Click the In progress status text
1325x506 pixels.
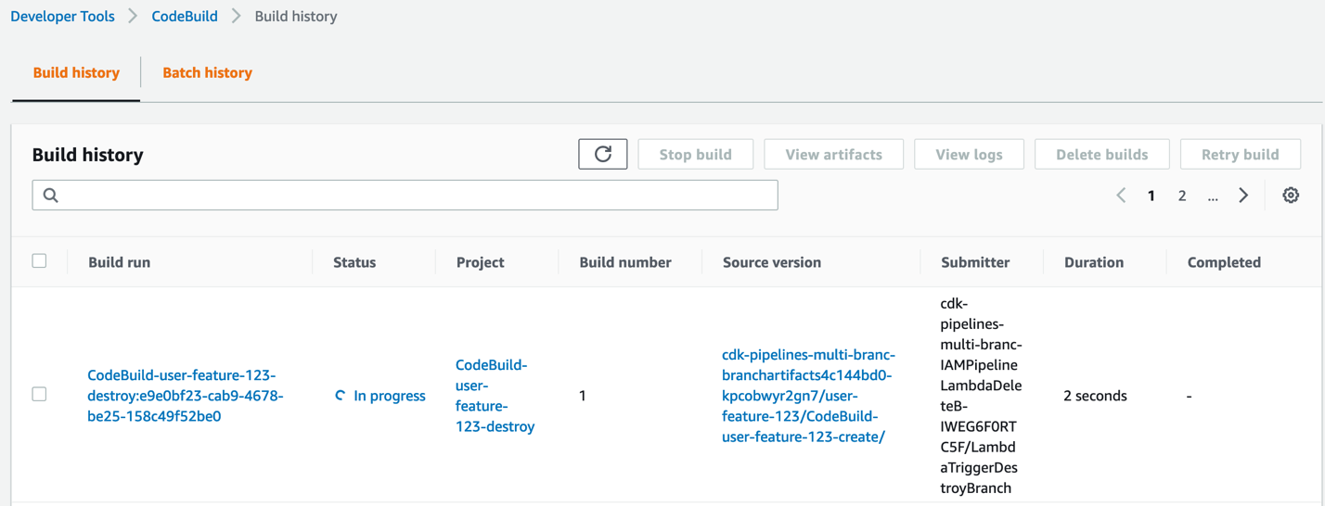click(x=390, y=396)
